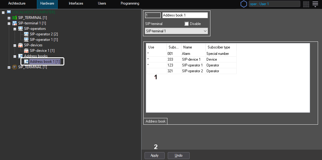The image size is (322, 160).
Task: Click the Address book 1 name field
Action: click(x=185, y=15)
